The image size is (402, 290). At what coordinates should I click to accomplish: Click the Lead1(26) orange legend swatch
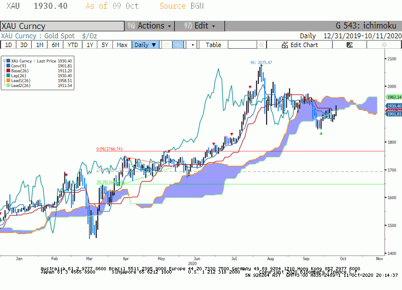point(8,80)
